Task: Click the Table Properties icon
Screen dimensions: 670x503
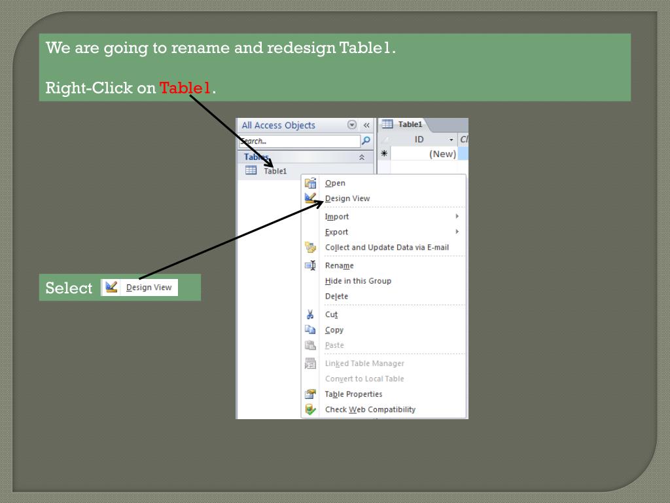Action: click(x=310, y=394)
